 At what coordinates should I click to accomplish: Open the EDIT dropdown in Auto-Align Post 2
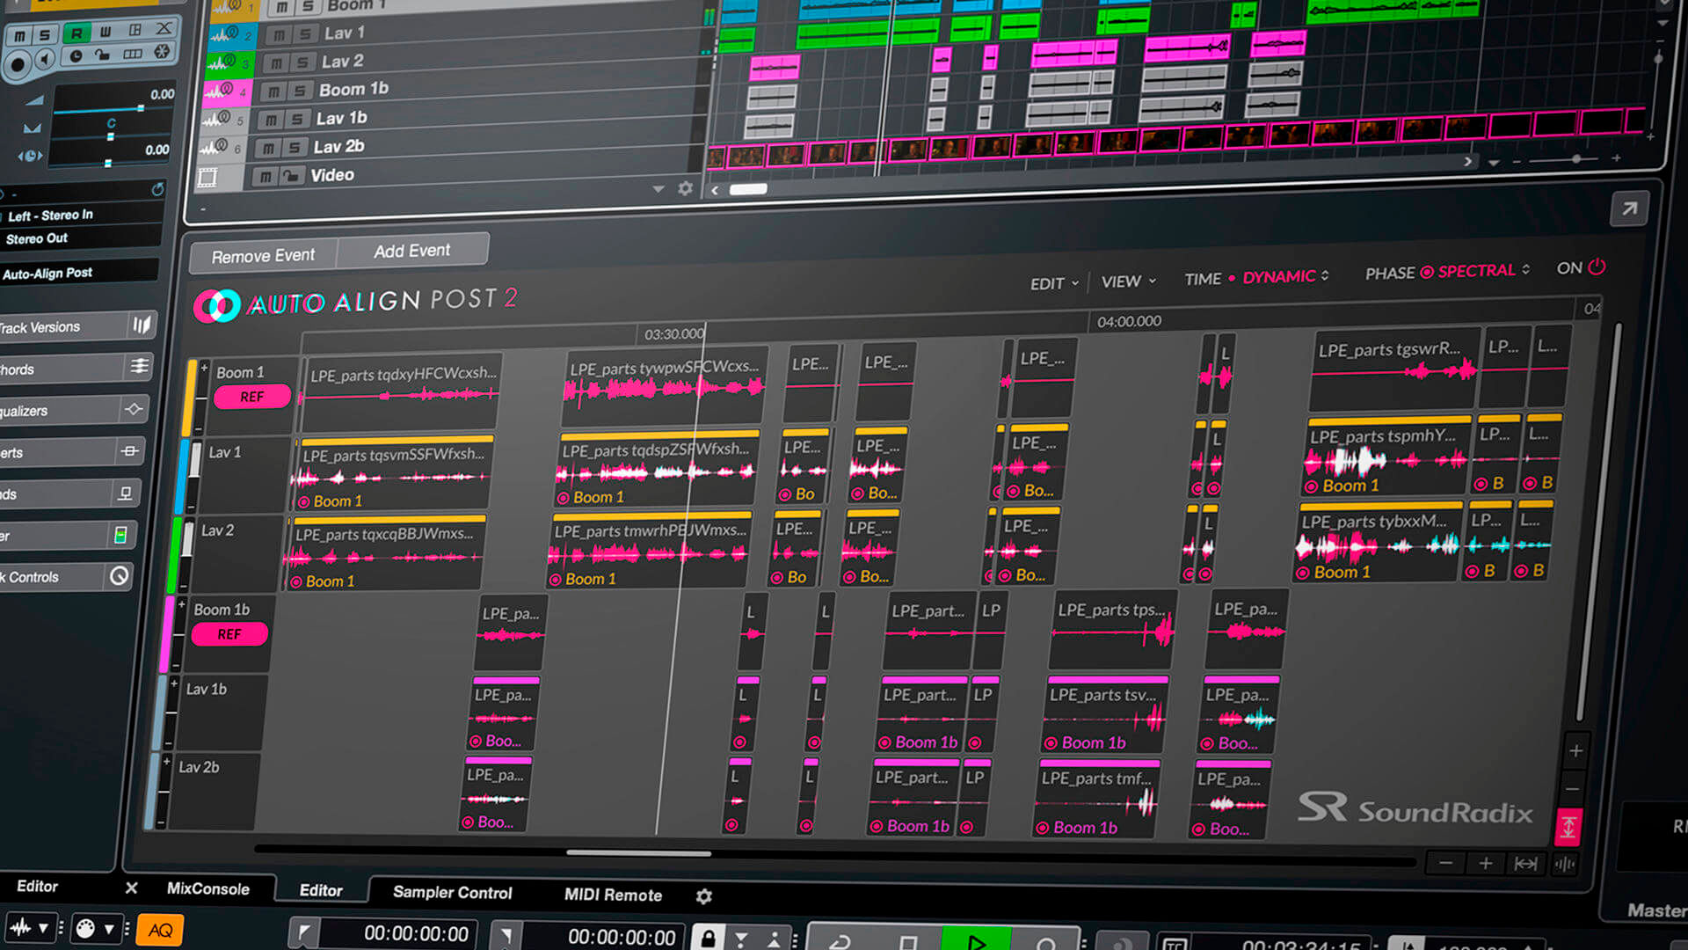1052,283
